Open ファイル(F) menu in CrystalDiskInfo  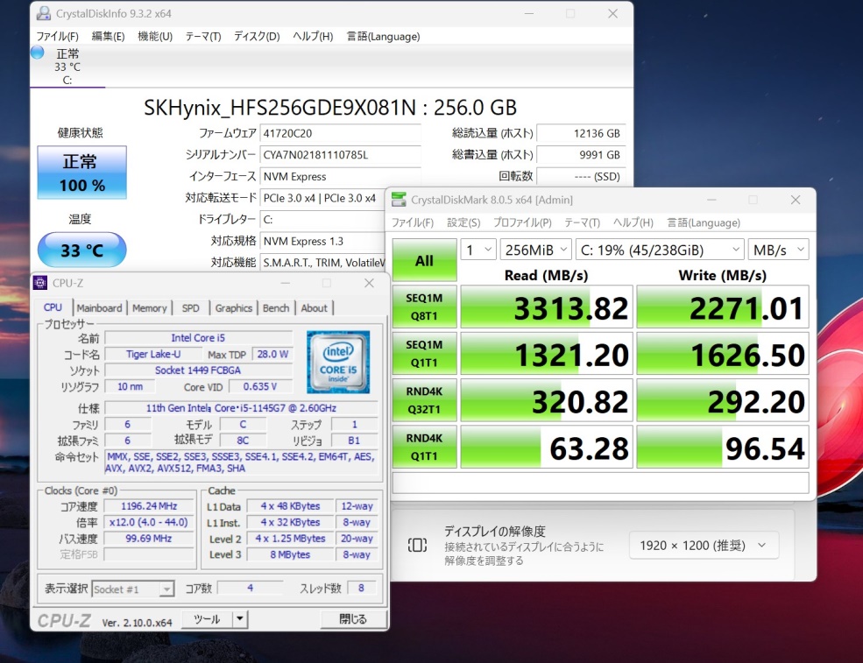57,36
